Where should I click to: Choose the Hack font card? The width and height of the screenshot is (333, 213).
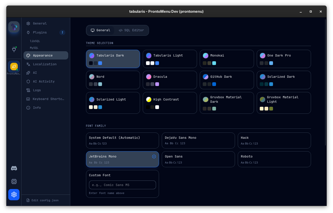(274, 140)
